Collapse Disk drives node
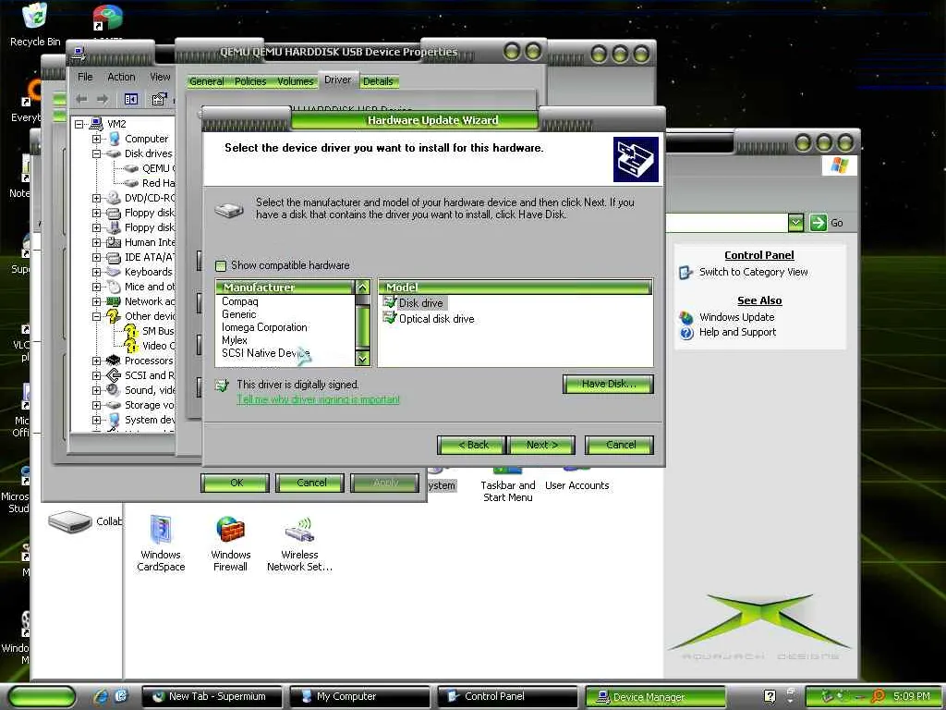The image size is (946, 710). 96,154
